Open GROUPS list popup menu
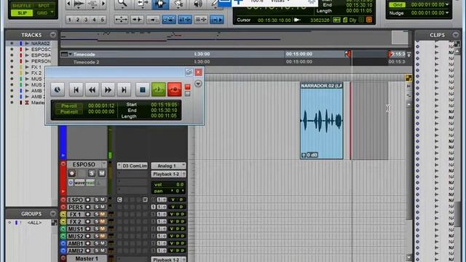 click(53, 213)
